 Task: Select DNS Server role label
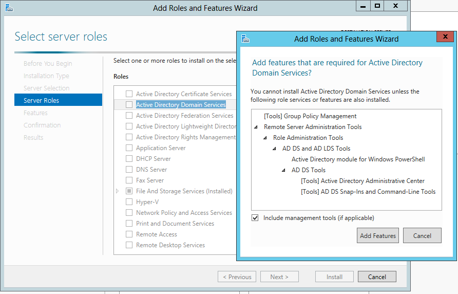151,170
